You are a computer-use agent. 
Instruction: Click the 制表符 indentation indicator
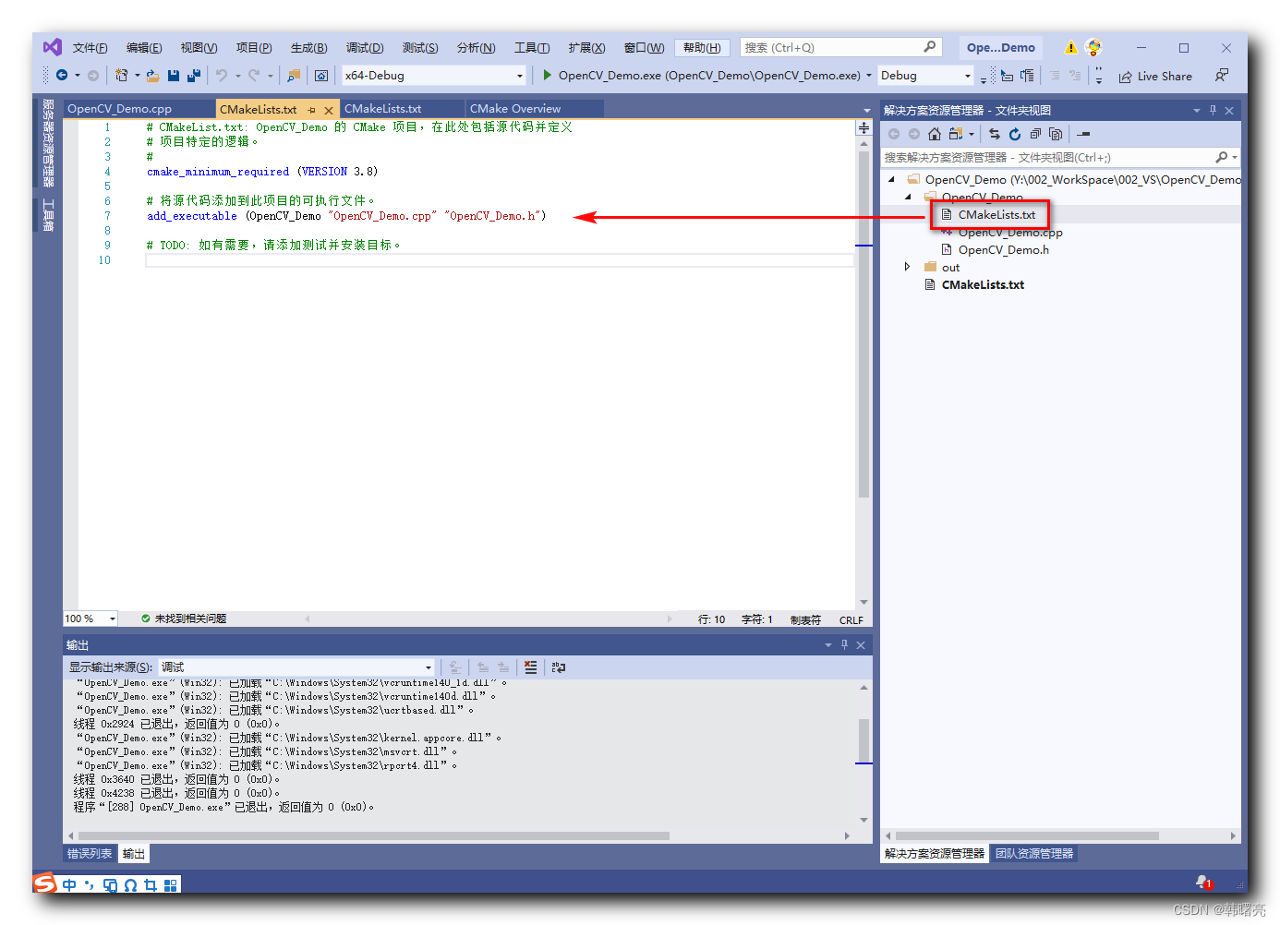point(805,620)
